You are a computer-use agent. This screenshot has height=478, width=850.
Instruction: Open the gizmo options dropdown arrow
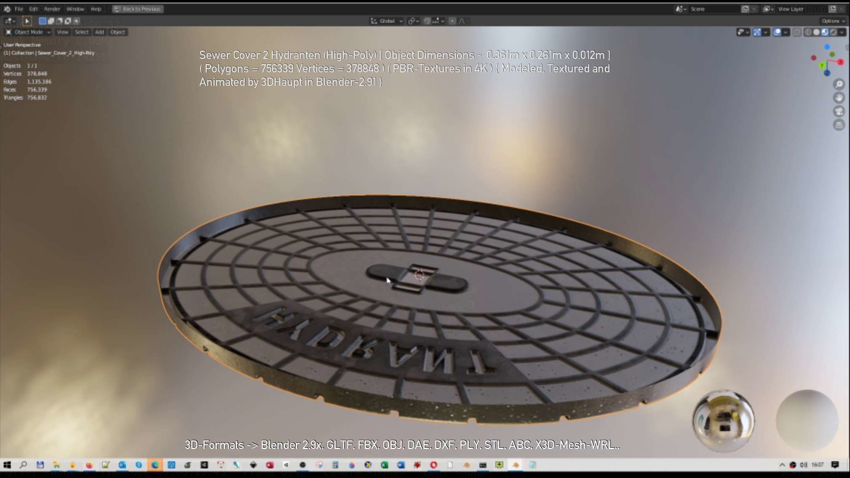click(766, 32)
